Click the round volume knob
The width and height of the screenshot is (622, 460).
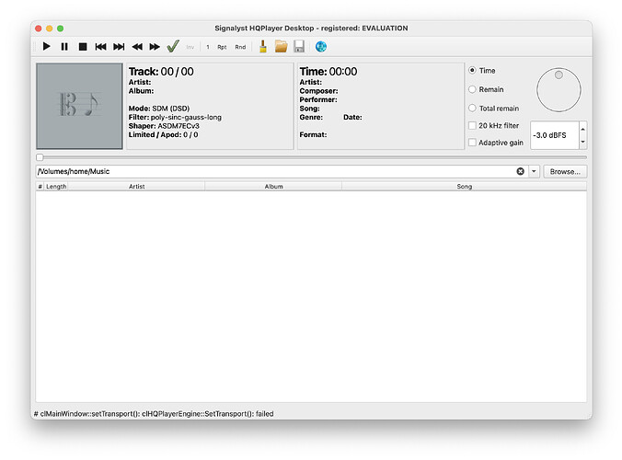(x=559, y=89)
